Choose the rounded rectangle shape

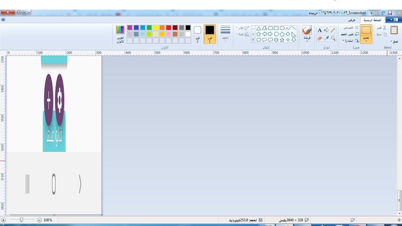(x=270, y=28)
